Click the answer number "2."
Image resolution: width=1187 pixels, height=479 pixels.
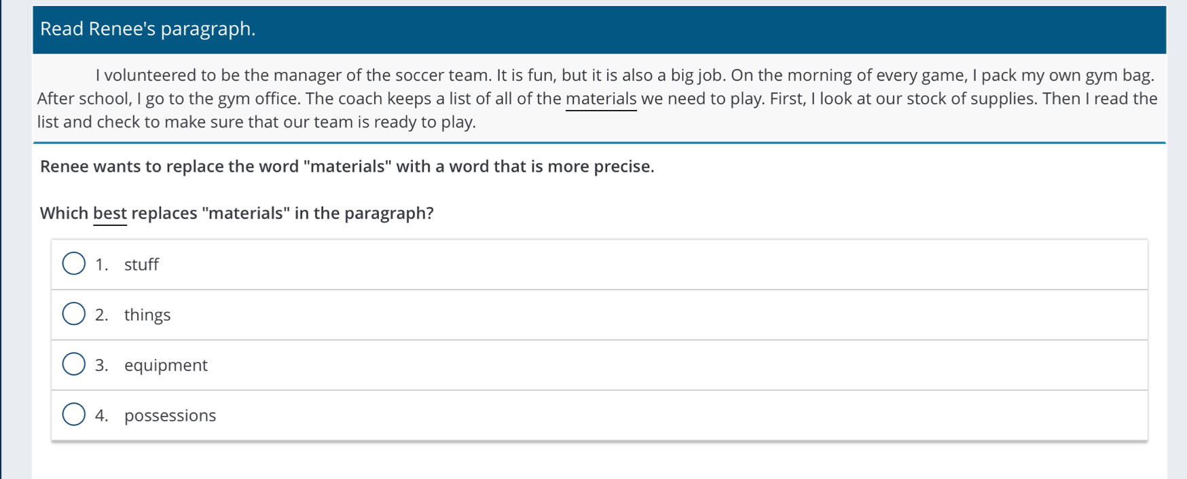[102, 315]
